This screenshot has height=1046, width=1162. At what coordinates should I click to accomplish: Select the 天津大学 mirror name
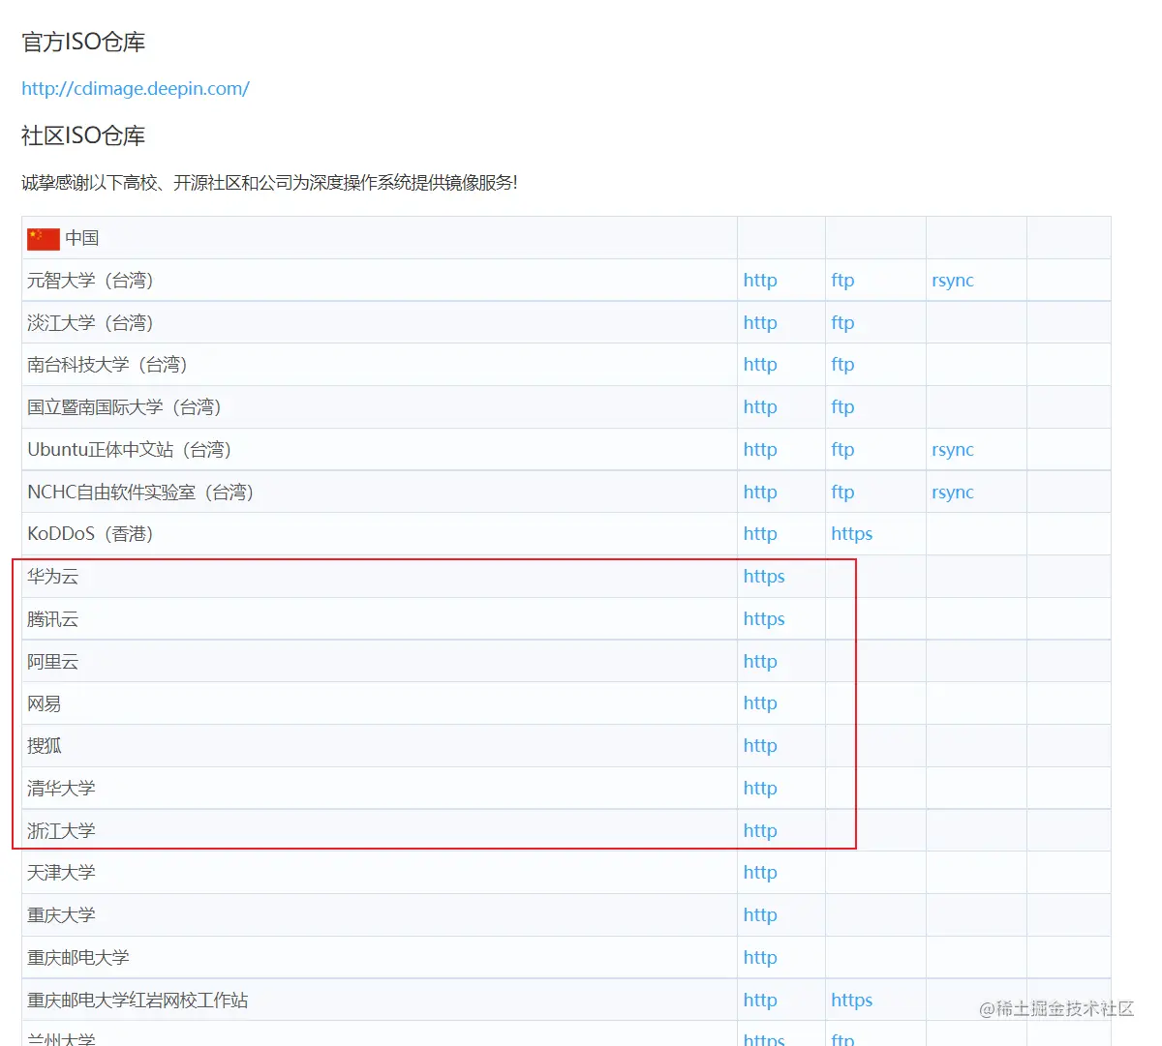click(x=61, y=873)
